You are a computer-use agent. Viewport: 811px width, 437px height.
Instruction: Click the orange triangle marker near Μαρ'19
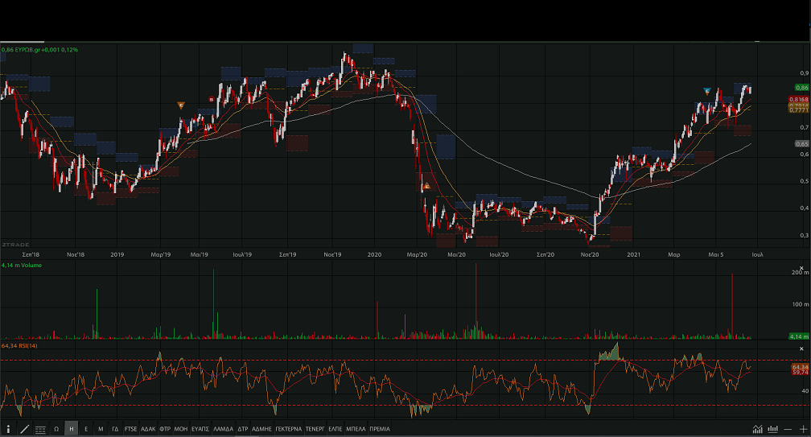(x=181, y=105)
